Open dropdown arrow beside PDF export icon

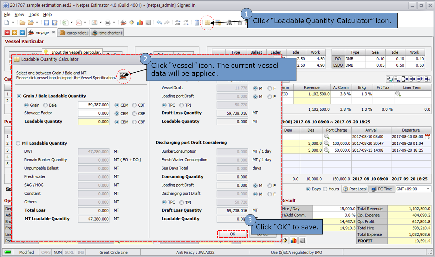coord(85,23)
